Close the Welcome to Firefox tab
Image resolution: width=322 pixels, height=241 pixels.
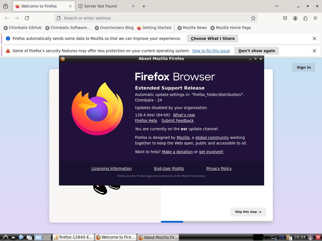click(70, 6)
